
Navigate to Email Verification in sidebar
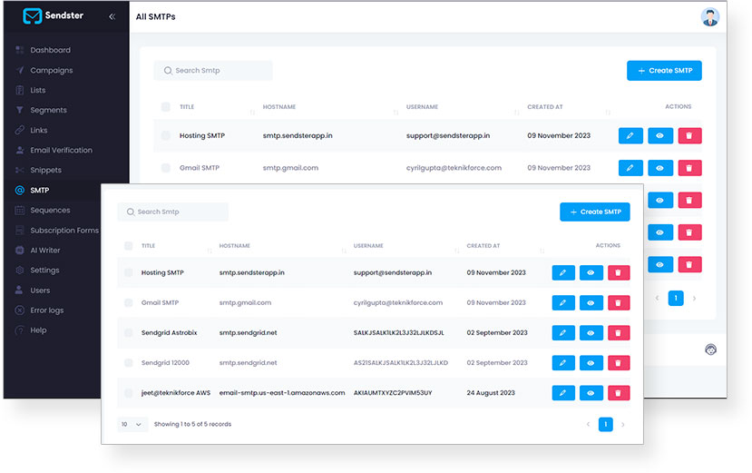tap(61, 150)
